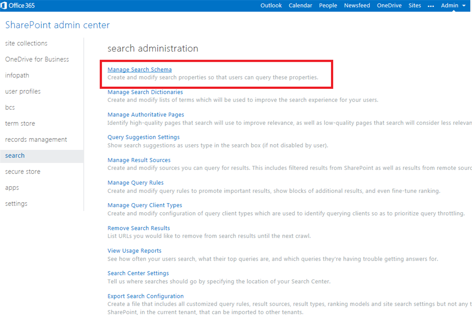Open Sites in top navigation
This screenshot has width=472, height=315.
tap(414, 6)
